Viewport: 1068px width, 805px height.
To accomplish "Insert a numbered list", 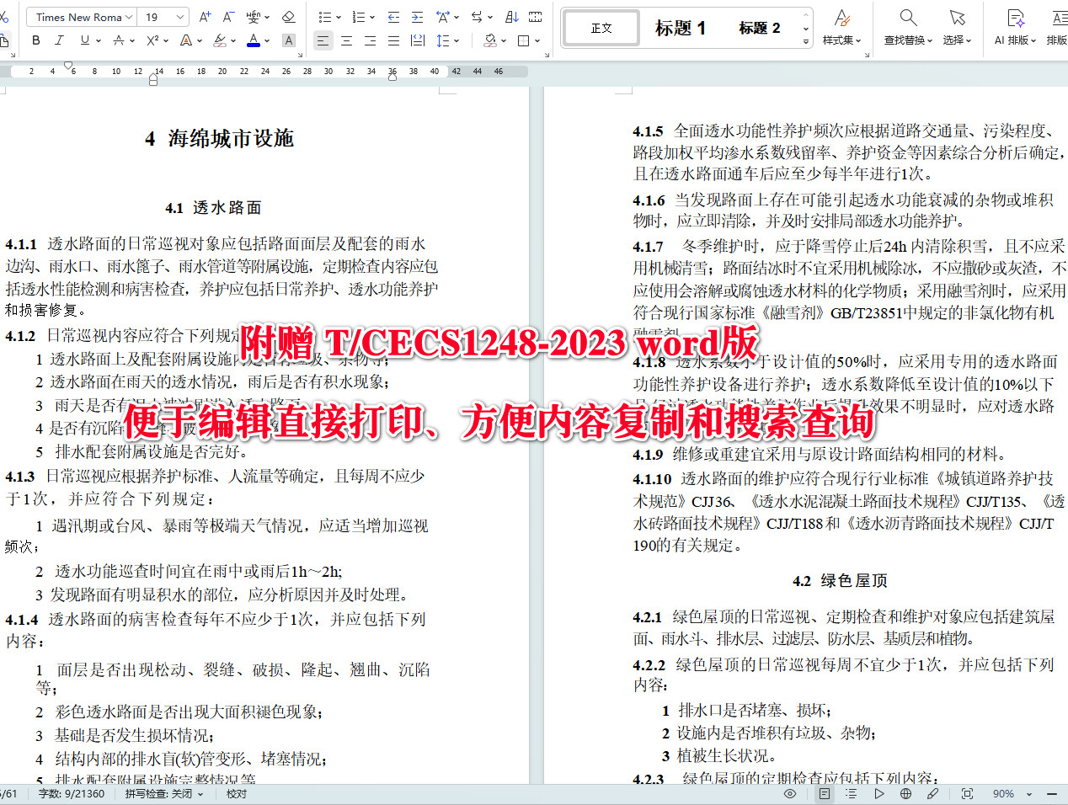I will click(359, 17).
